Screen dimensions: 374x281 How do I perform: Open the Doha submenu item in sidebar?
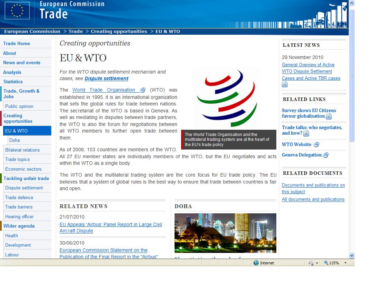[15, 140]
